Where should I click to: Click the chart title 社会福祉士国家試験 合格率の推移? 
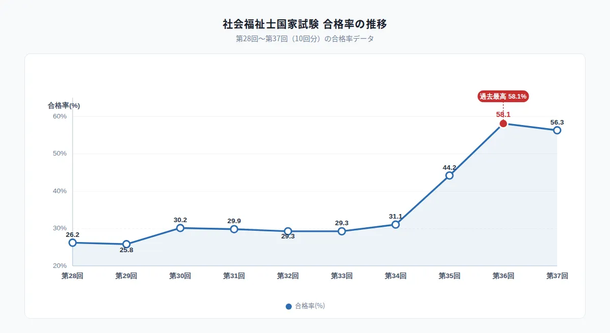pos(305,24)
